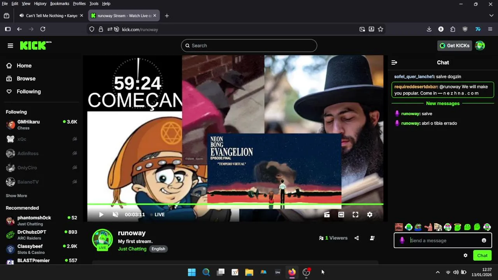Open the Windows Start menu
The width and height of the screenshot is (498, 280).
(192, 272)
